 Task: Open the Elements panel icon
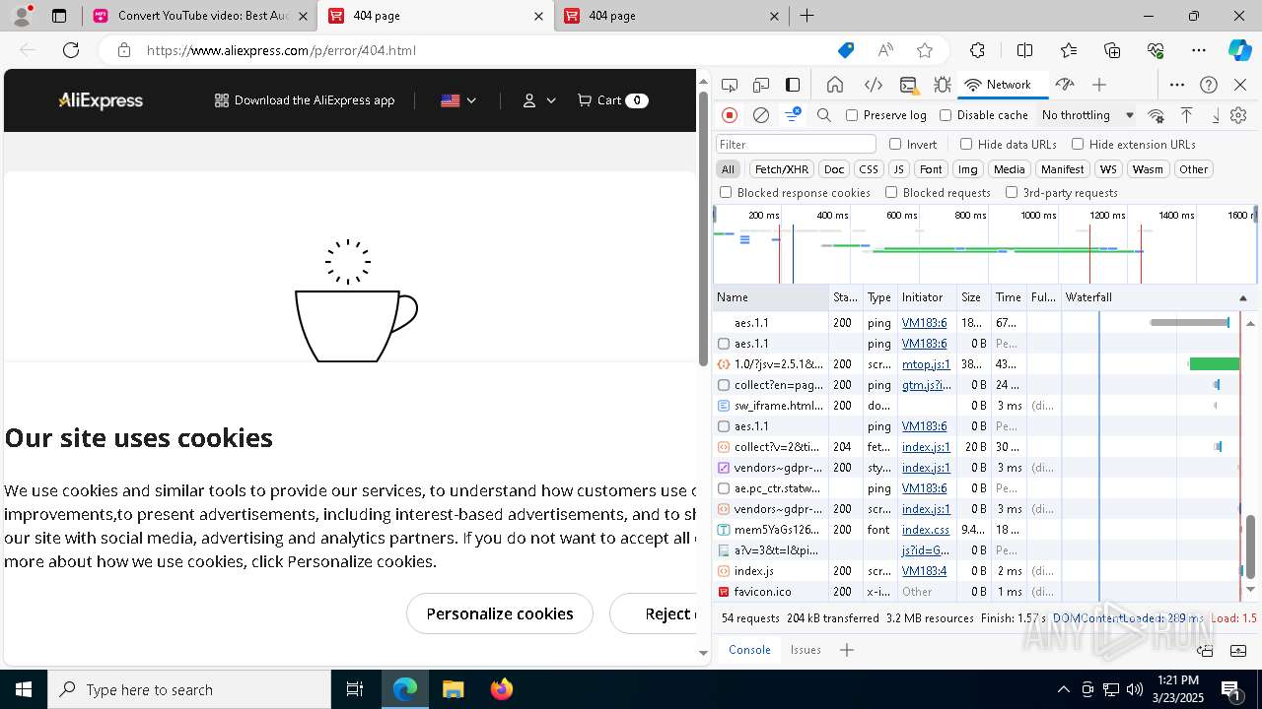(x=873, y=85)
